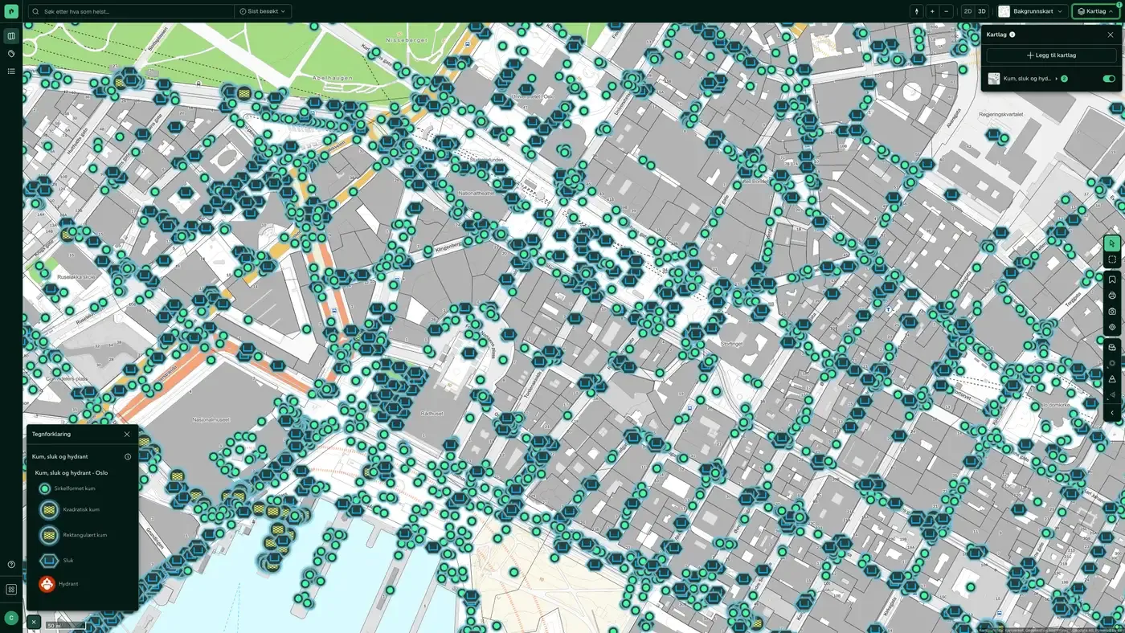1125x633 pixels.
Task: Open the measure ruler tool
Action: pyautogui.click(x=1112, y=347)
